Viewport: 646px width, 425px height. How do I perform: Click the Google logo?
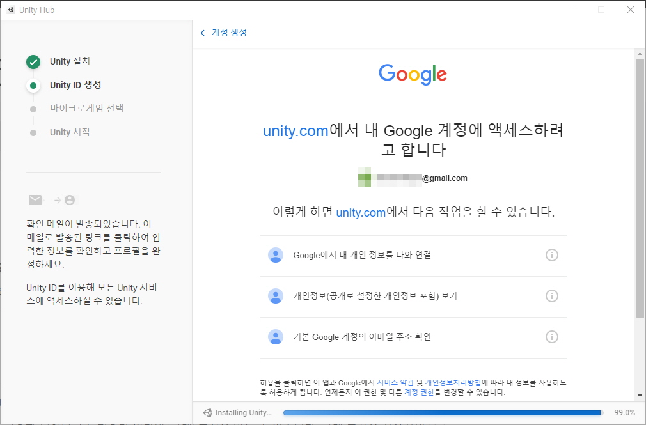413,75
